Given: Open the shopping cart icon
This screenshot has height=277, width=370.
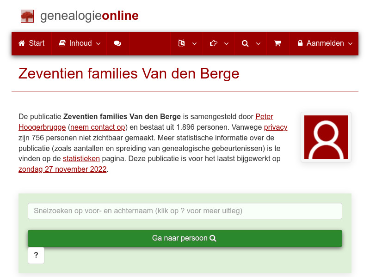Looking at the screenshot, I should pos(277,43).
